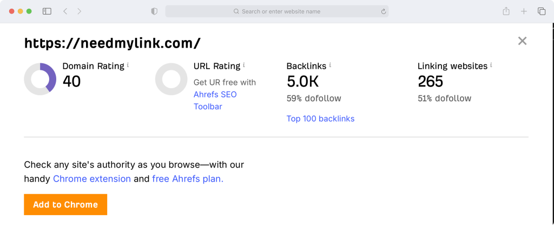Show the tab overview icon
554x226 pixels.
pyautogui.click(x=541, y=11)
